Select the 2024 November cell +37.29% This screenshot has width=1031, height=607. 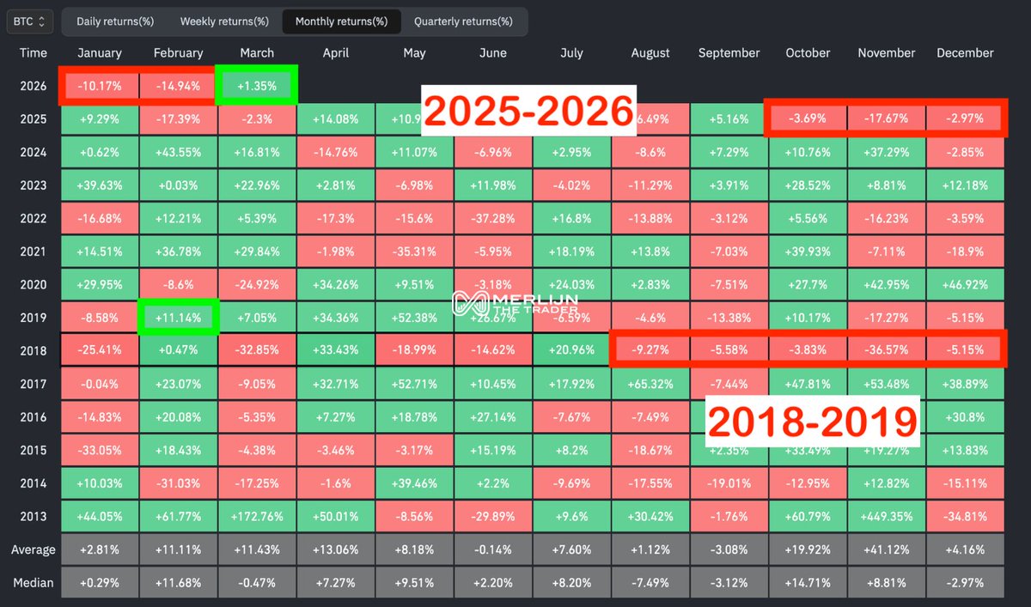[x=887, y=152]
